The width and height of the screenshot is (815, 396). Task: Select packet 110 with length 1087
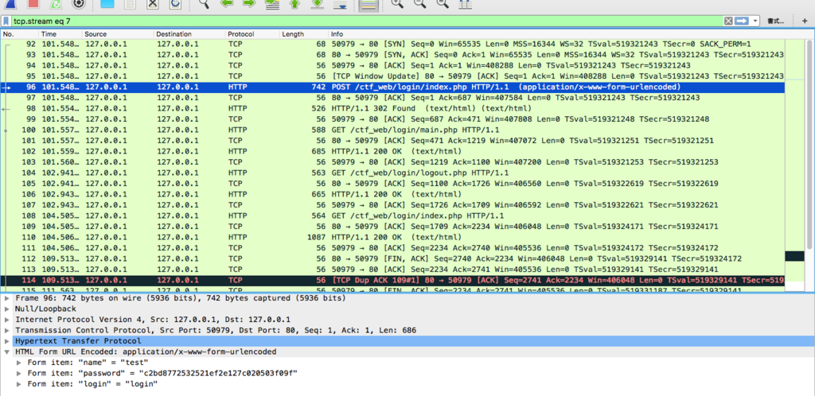click(x=392, y=237)
